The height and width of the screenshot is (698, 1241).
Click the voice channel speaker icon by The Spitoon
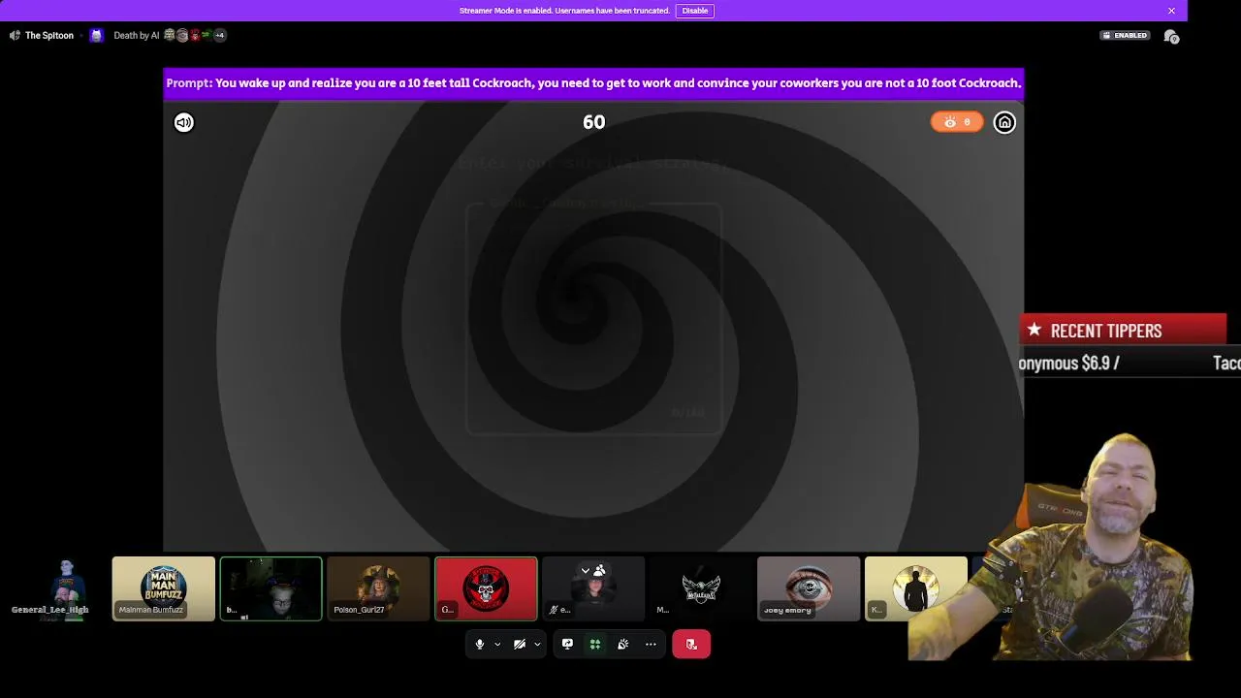click(x=15, y=36)
